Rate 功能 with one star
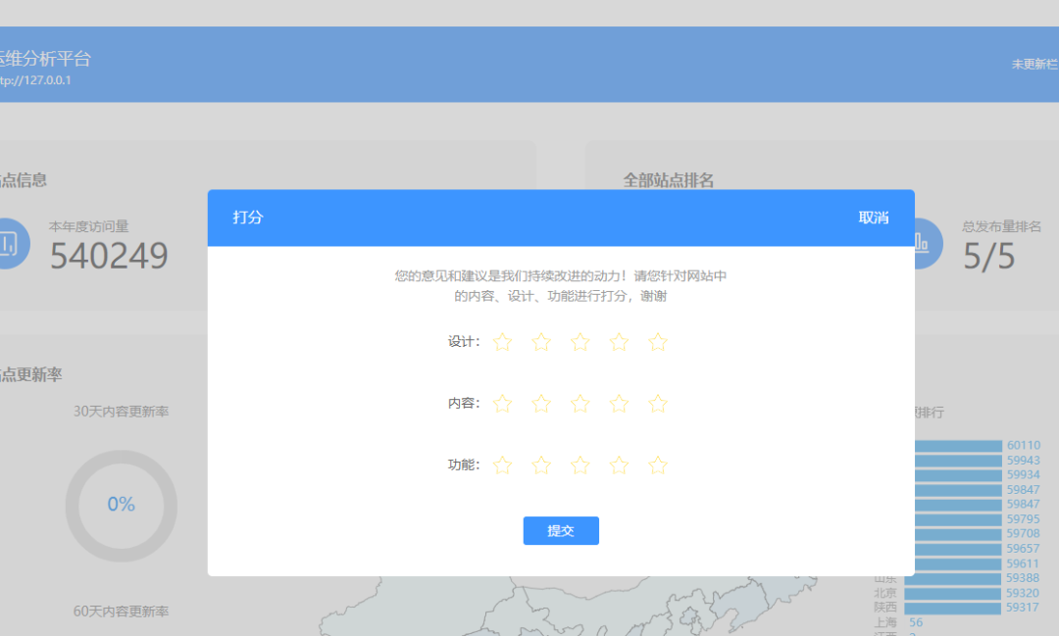The height and width of the screenshot is (636, 1059). [502, 465]
